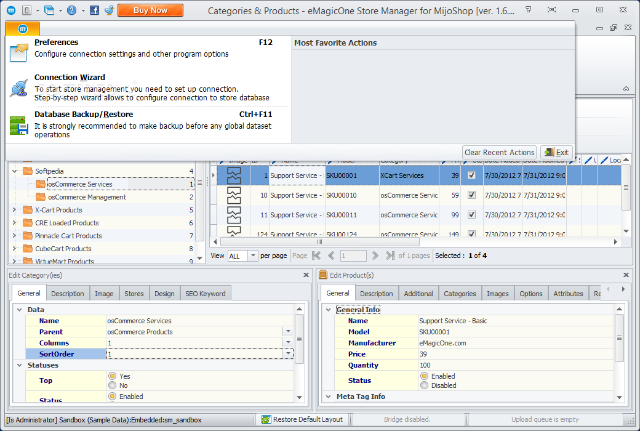Click the Twitter bird icon in title bar
The image size is (640, 431).
(109, 10)
